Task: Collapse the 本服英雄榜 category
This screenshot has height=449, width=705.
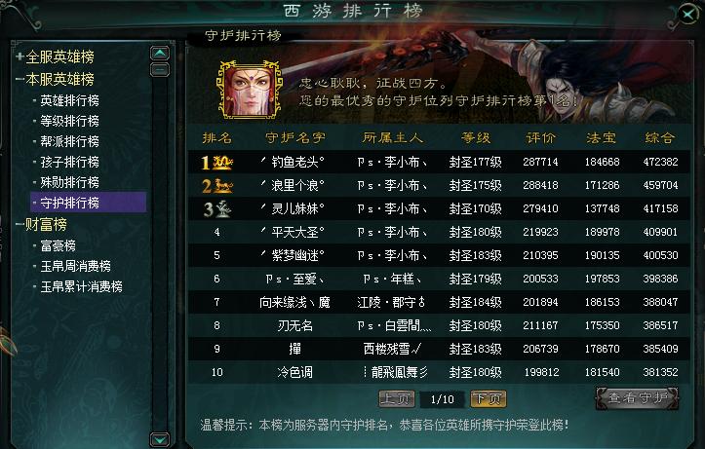Action: click(x=20, y=79)
